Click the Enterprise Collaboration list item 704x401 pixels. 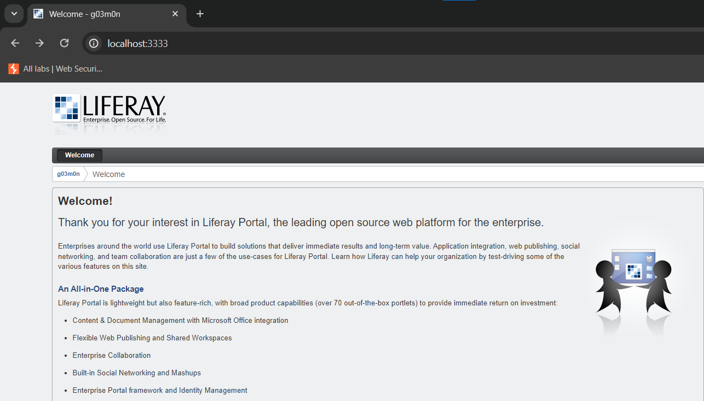(111, 356)
